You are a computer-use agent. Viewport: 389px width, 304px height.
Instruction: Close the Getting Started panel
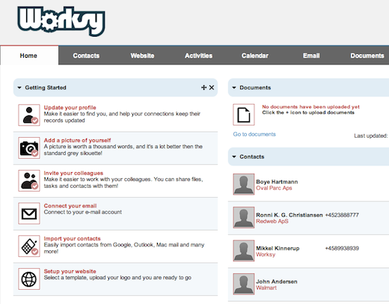(x=212, y=88)
